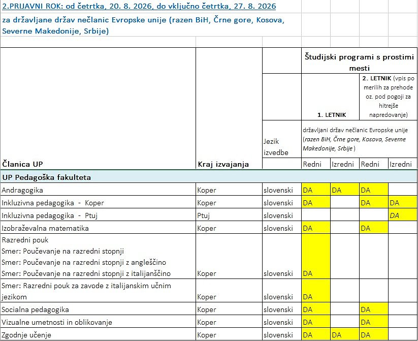The width and height of the screenshot is (418, 341).
Task: Click Vizualne umetnosti second-year Redni 'DA' cell
Action: click(x=374, y=322)
